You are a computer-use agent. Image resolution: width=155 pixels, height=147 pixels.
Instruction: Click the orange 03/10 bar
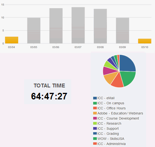(x=145, y=41)
